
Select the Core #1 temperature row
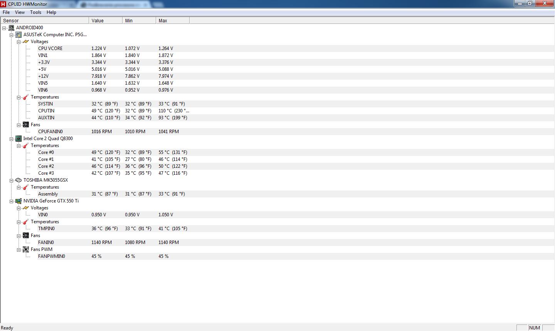coord(296,159)
